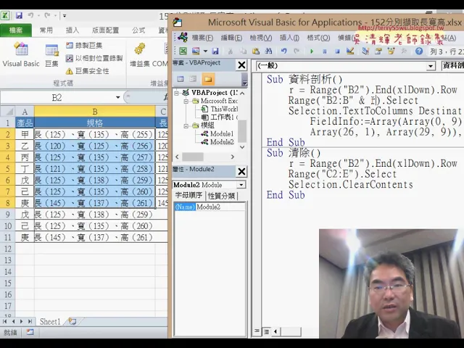Click Find binoculars icon in VBA toolbar
This screenshot has width=464, height=348.
click(x=268, y=51)
